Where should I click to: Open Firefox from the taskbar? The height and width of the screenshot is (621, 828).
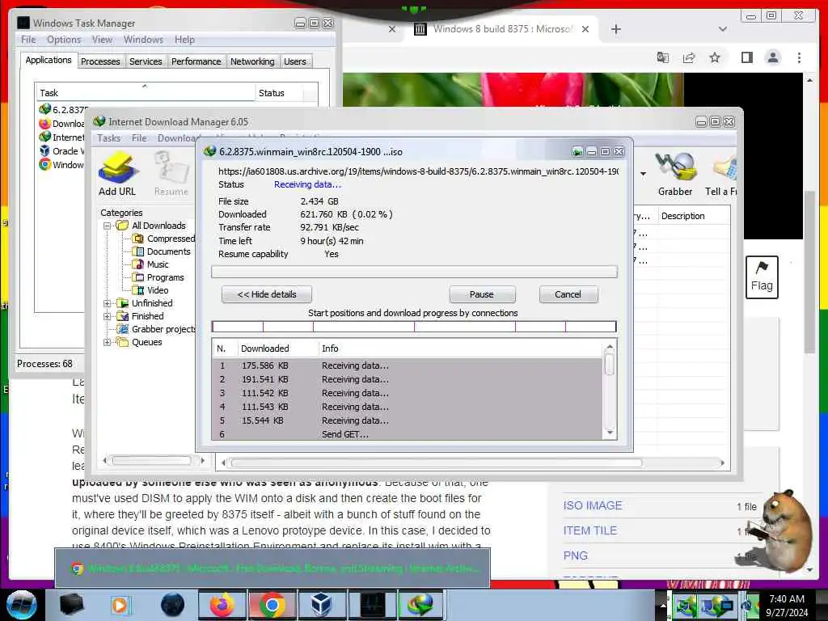[222, 605]
